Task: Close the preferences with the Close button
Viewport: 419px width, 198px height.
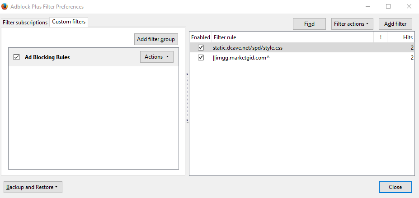Action: pyautogui.click(x=395, y=187)
